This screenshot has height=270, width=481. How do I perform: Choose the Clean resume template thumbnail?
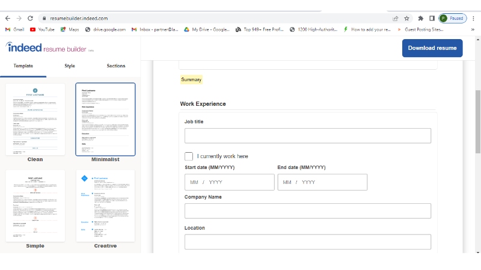(x=35, y=119)
